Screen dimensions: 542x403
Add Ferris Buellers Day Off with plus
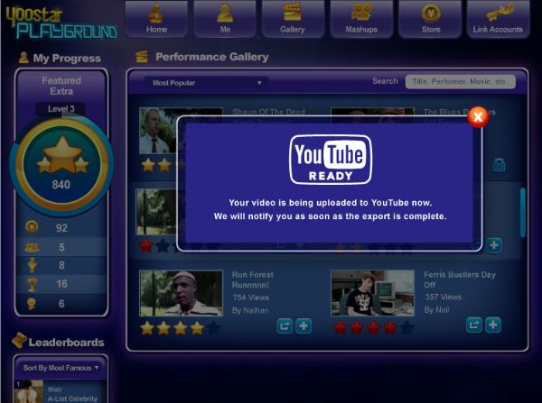[x=493, y=325]
